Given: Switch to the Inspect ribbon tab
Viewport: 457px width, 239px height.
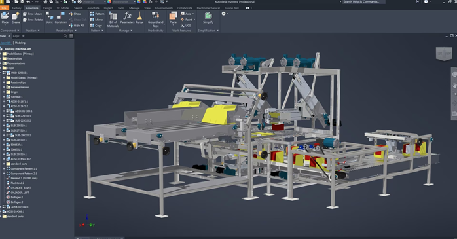Looking at the screenshot, I should click(x=109, y=8).
